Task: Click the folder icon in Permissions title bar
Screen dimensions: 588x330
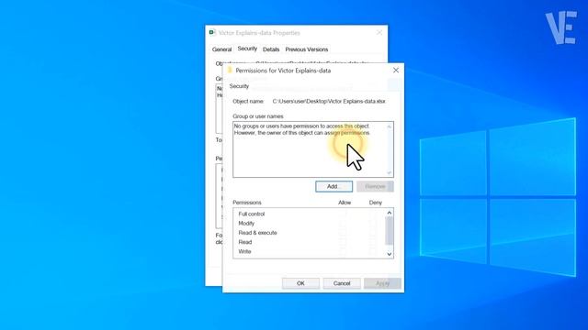Action: 230,71
